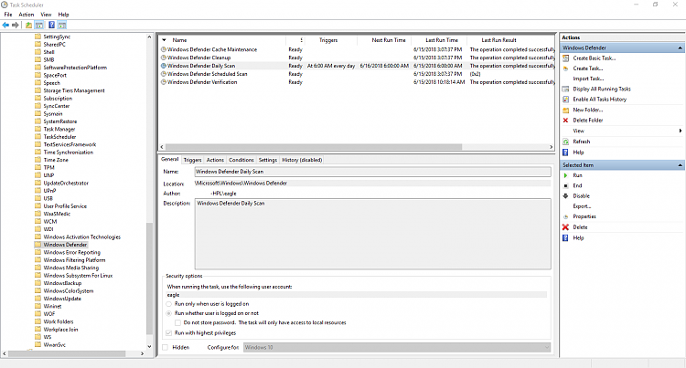Screen dimensions: 686x368
Task: Open the Action menu in menu bar
Action: pyautogui.click(x=27, y=15)
